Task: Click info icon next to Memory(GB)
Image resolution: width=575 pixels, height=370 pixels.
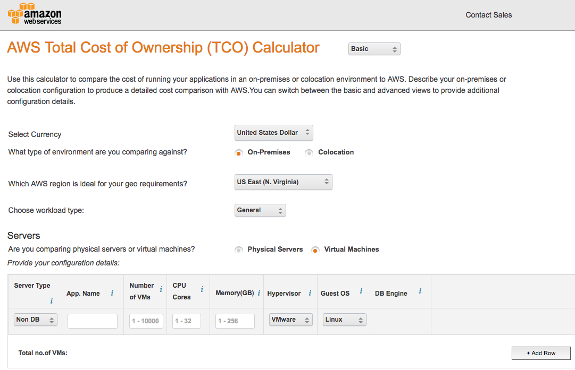Action: 259,293
